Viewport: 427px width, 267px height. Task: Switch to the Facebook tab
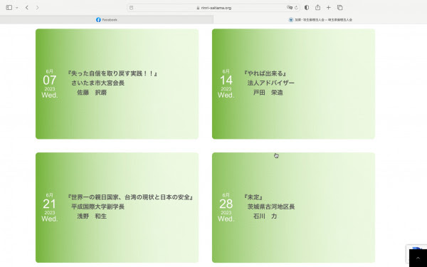tap(107, 20)
